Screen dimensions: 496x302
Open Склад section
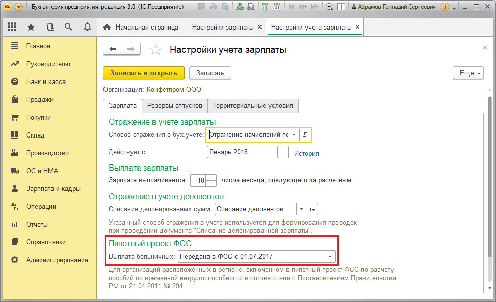pos(49,135)
